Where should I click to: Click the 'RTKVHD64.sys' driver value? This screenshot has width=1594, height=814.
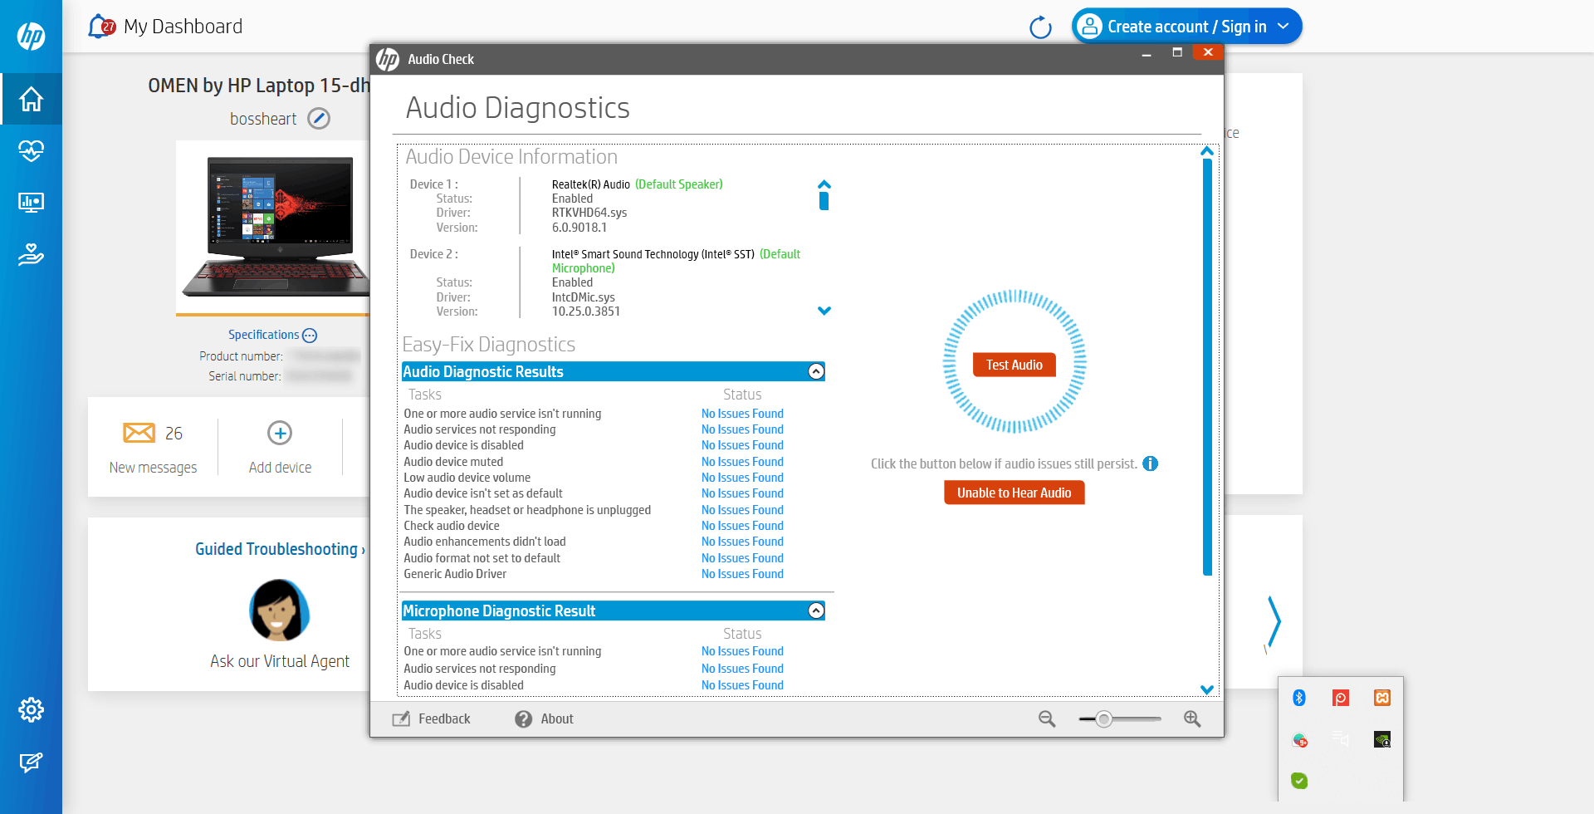[x=589, y=213]
